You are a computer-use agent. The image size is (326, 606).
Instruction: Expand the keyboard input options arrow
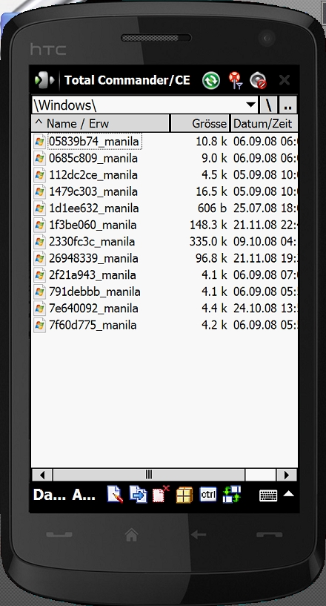pyautogui.click(x=289, y=494)
